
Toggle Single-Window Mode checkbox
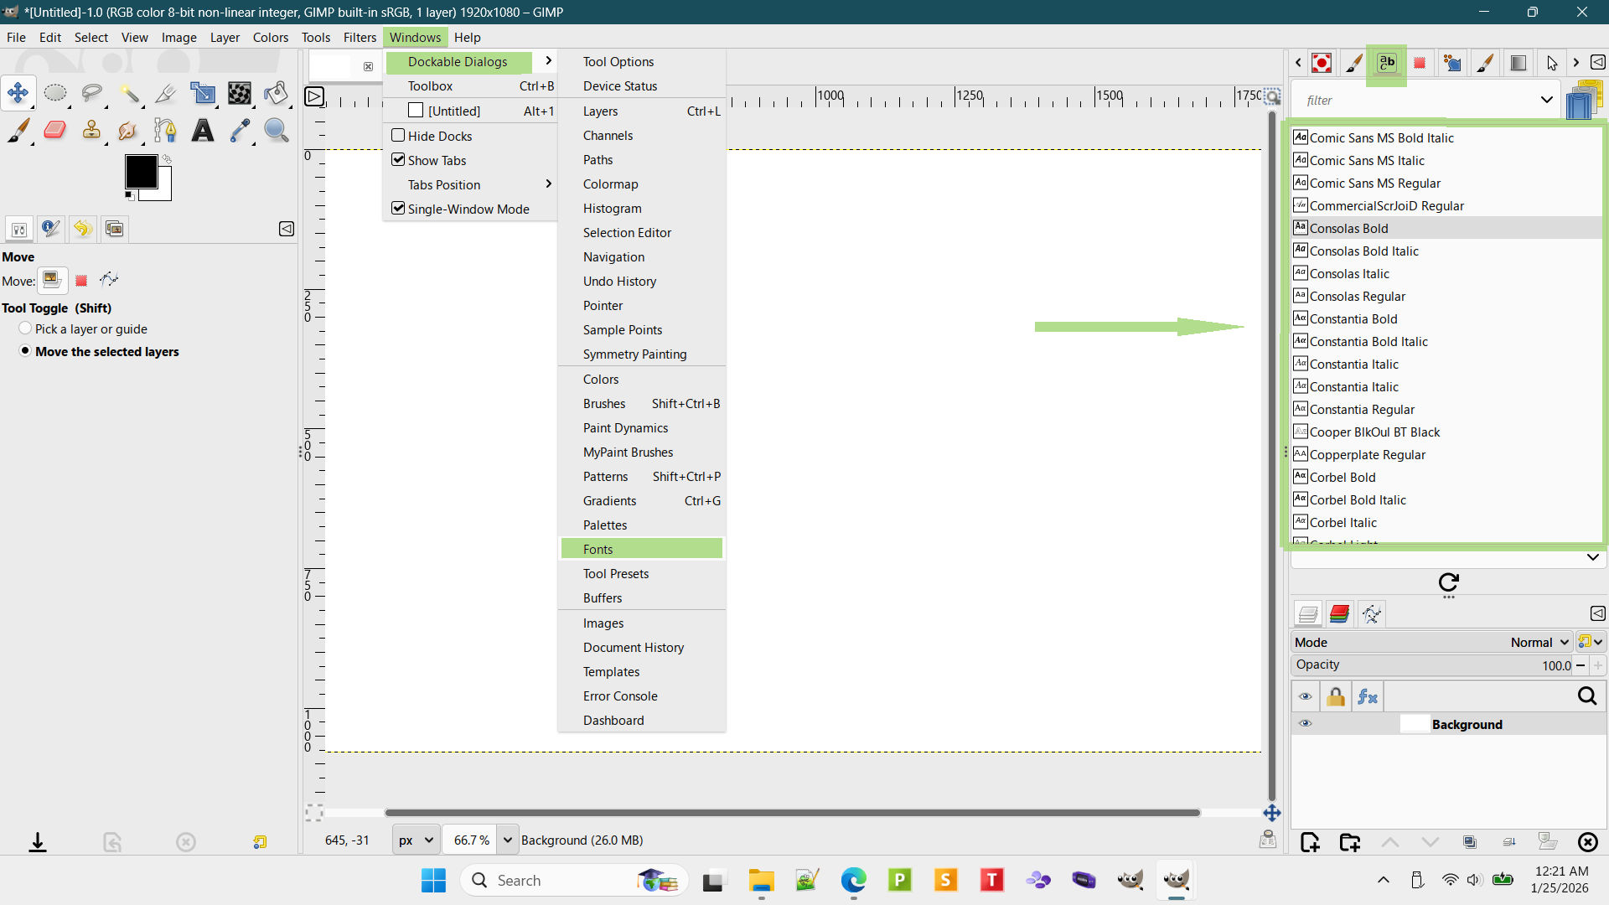coord(398,209)
